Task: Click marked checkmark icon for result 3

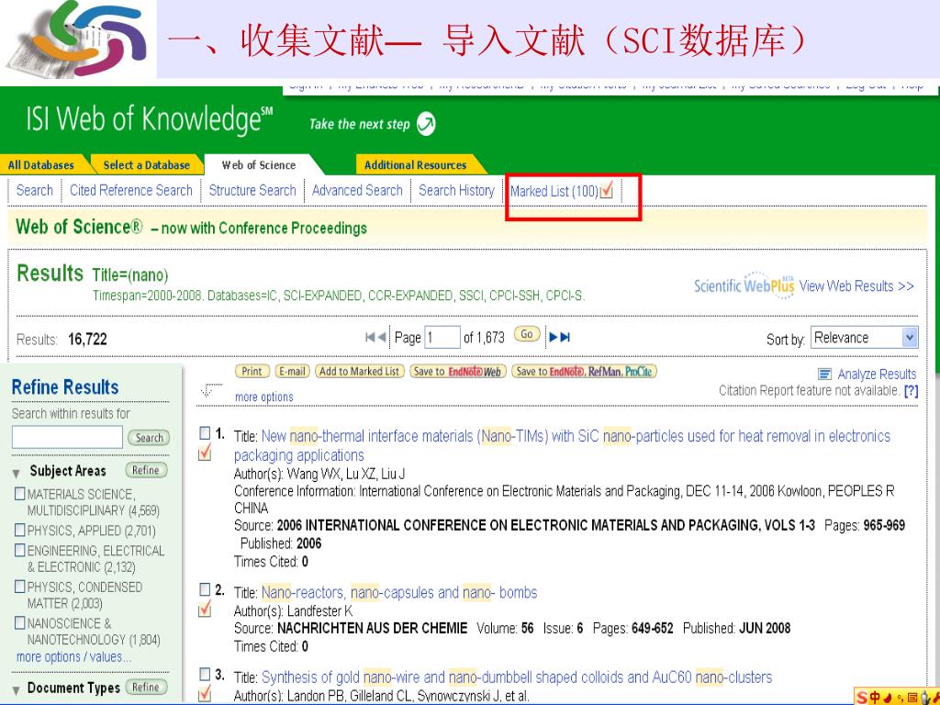Action: 205,694
